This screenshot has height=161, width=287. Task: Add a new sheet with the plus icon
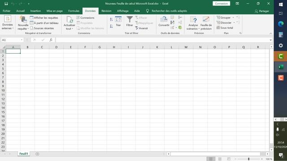tap(37, 154)
